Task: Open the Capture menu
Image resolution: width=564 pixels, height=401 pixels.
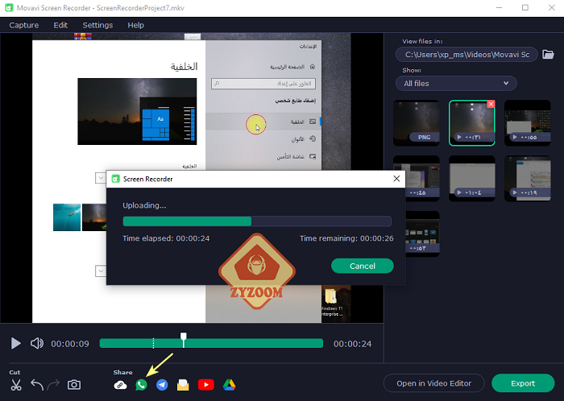Action: (x=24, y=25)
